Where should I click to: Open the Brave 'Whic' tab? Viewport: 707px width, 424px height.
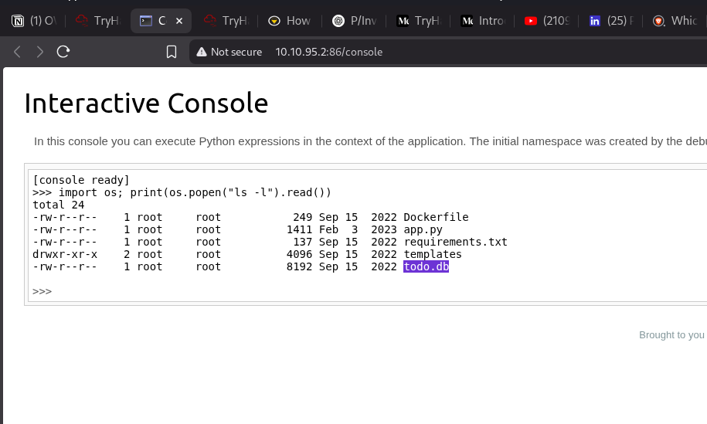pyautogui.click(x=675, y=21)
